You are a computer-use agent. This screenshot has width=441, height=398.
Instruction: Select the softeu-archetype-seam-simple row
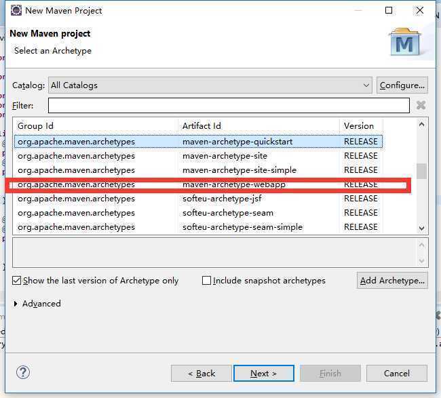198,227
